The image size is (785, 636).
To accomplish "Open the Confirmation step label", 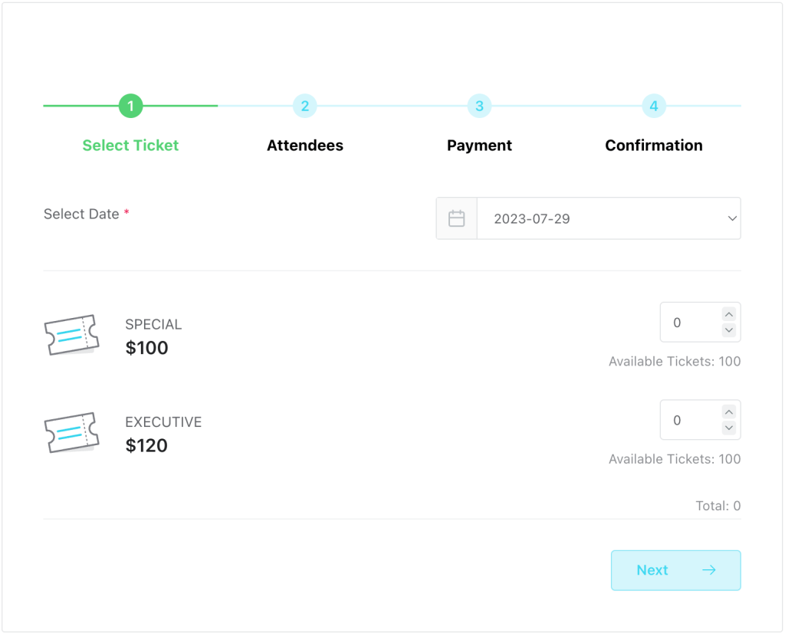I will pyautogui.click(x=654, y=146).
